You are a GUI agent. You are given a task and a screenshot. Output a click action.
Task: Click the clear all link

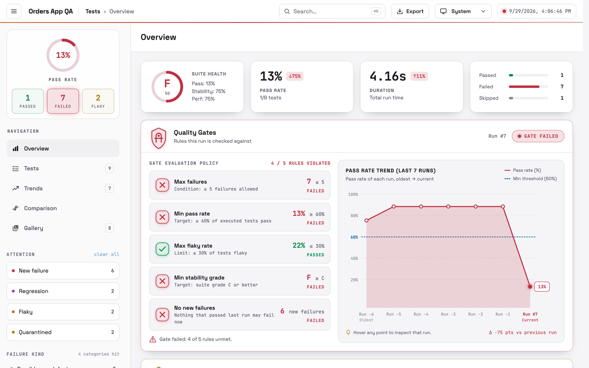coord(107,254)
